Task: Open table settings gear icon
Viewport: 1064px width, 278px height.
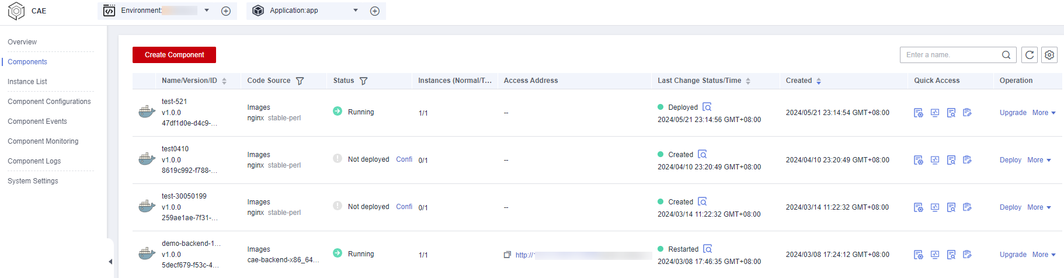Action: 1049,55
